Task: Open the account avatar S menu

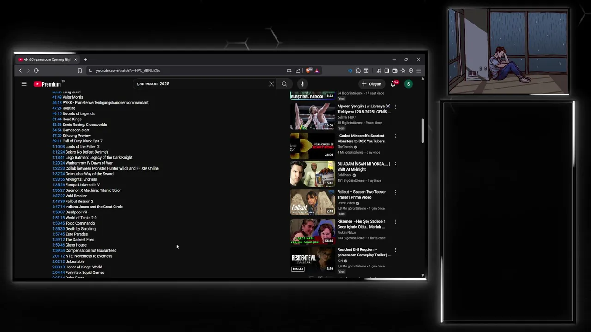Action: tap(408, 84)
